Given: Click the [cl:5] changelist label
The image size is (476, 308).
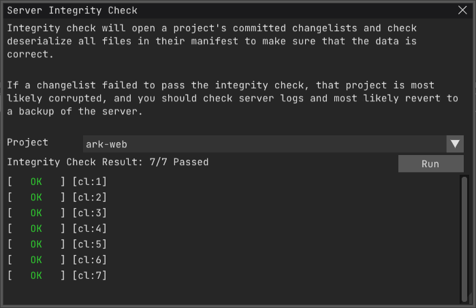Looking at the screenshot, I should pyautogui.click(x=89, y=244).
